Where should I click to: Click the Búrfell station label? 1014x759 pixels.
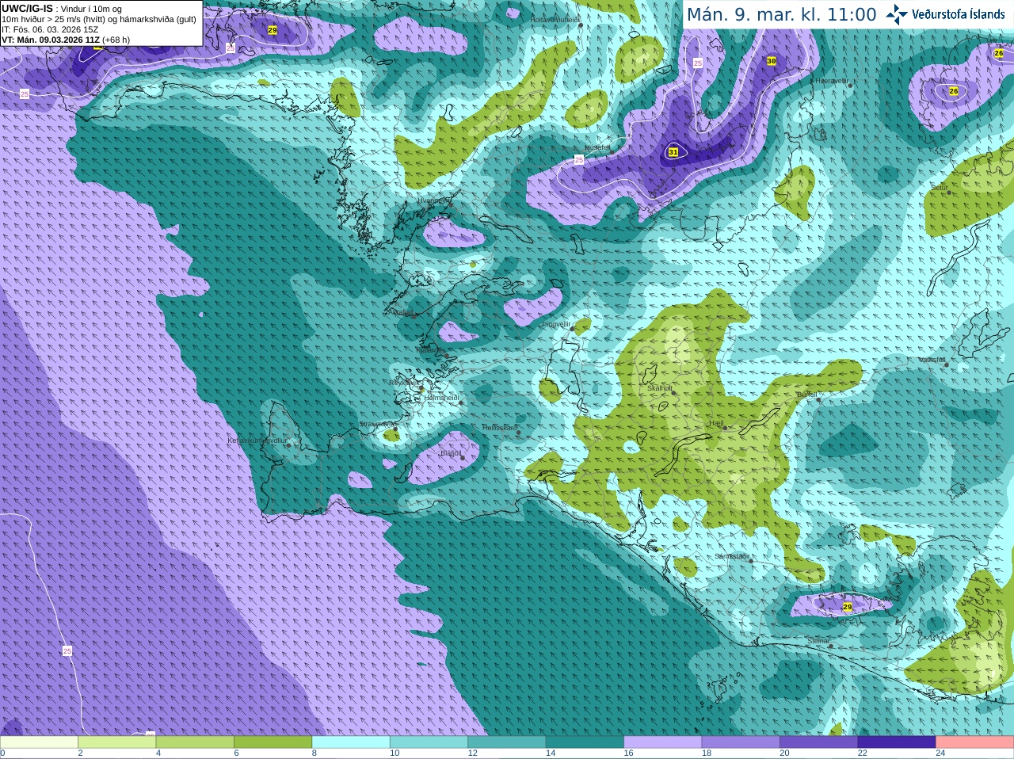(x=806, y=395)
